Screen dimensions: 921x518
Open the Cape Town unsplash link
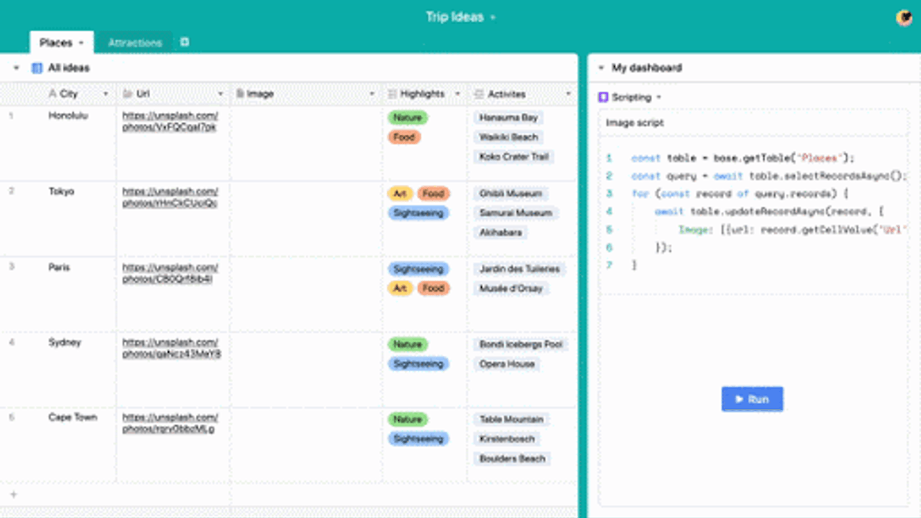pos(170,423)
